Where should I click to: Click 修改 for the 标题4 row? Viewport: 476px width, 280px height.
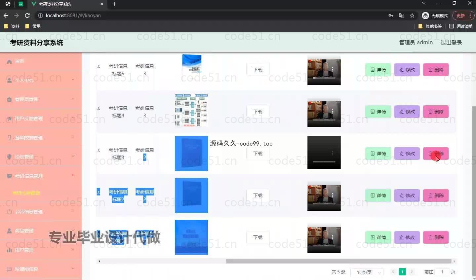click(x=407, y=112)
